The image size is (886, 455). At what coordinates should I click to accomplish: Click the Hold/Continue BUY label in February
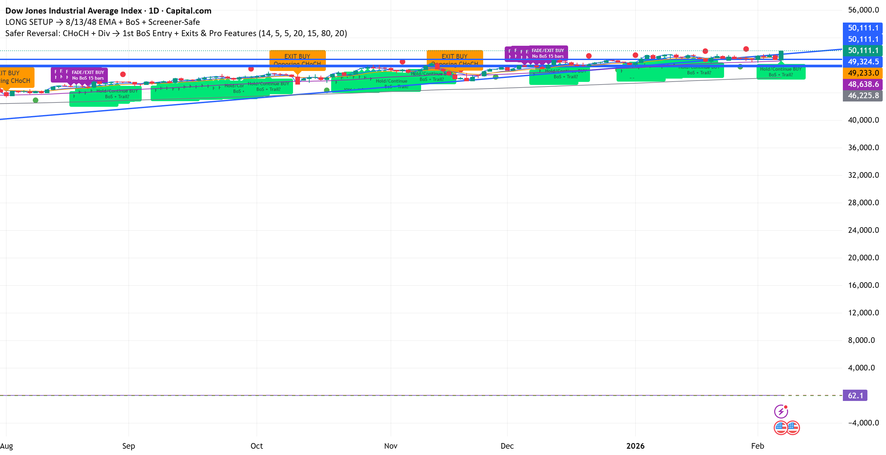[x=781, y=72]
